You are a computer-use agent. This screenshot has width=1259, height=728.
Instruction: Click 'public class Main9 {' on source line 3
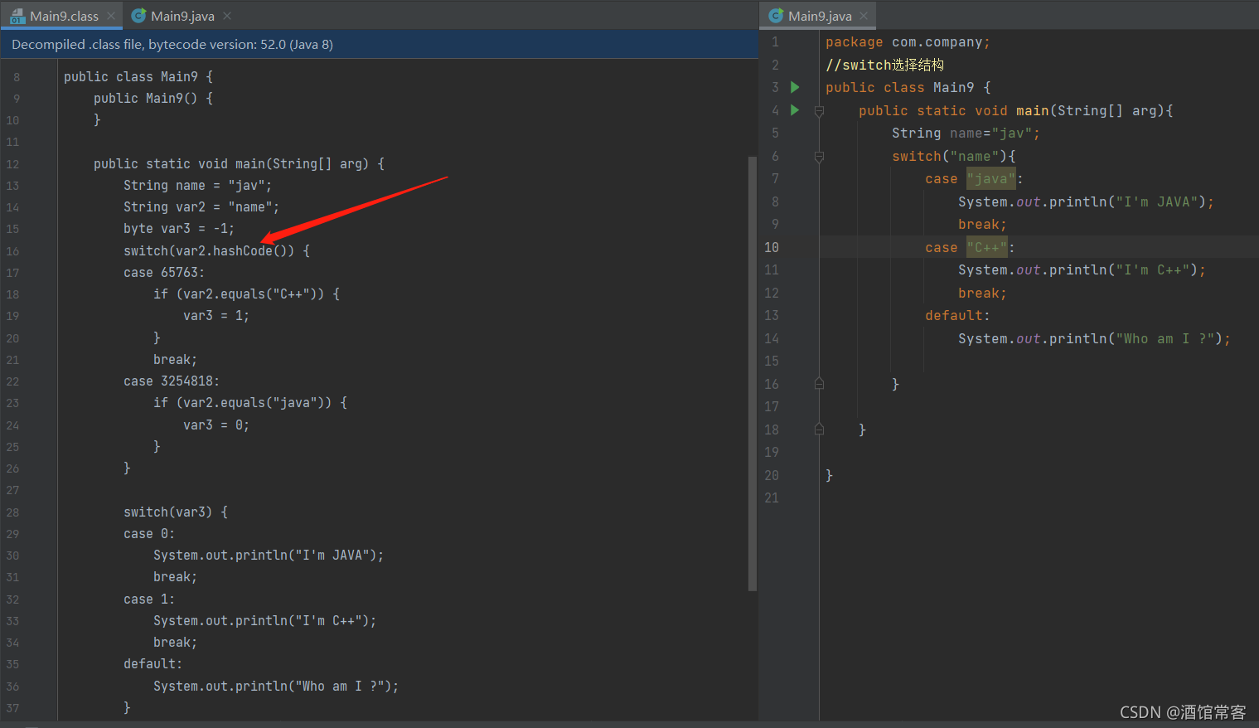(x=908, y=87)
